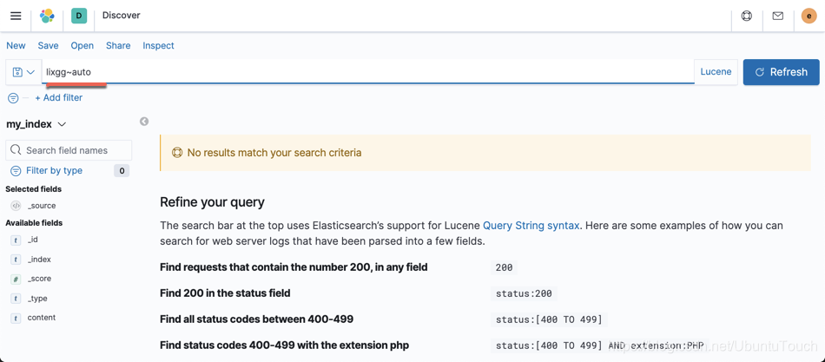This screenshot has width=825, height=362.
Task: Click the Elastic logo icon
Action: click(x=47, y=16)
